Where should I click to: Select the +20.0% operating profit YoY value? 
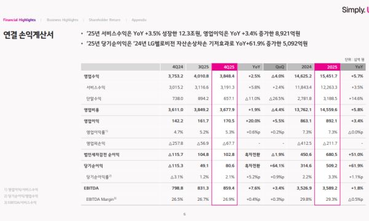pyautogui.click(x=253, y=121)
